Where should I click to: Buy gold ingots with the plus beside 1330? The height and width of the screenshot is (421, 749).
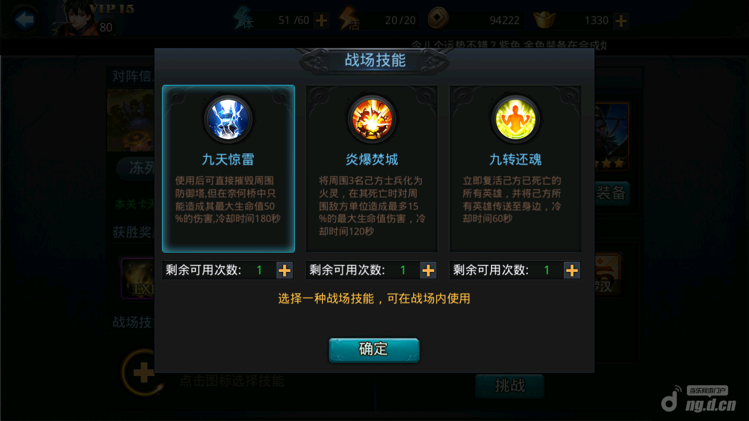(621, 20)
